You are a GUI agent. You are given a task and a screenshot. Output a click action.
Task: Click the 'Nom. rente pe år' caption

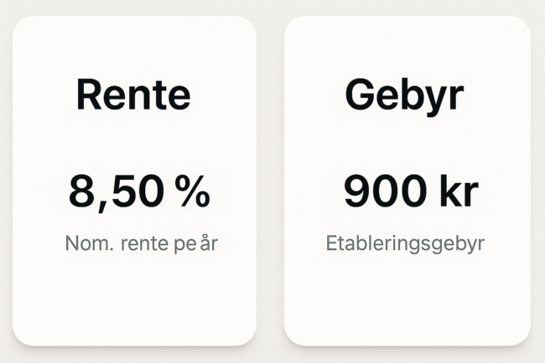[x=146, y=244]
